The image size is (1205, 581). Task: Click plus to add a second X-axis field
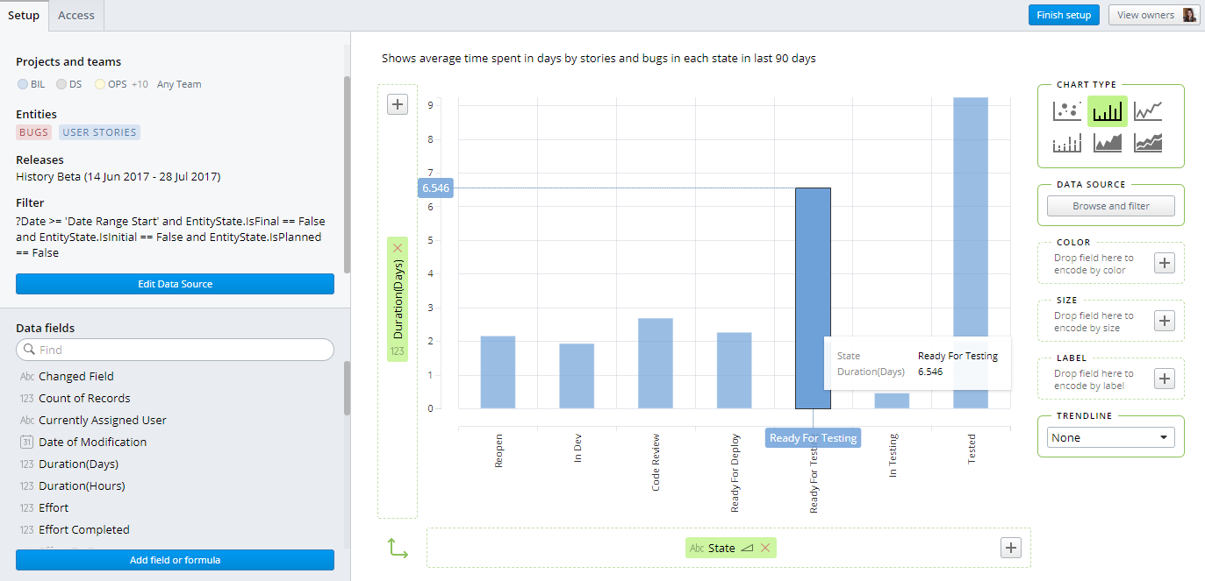coord(1010,547)
